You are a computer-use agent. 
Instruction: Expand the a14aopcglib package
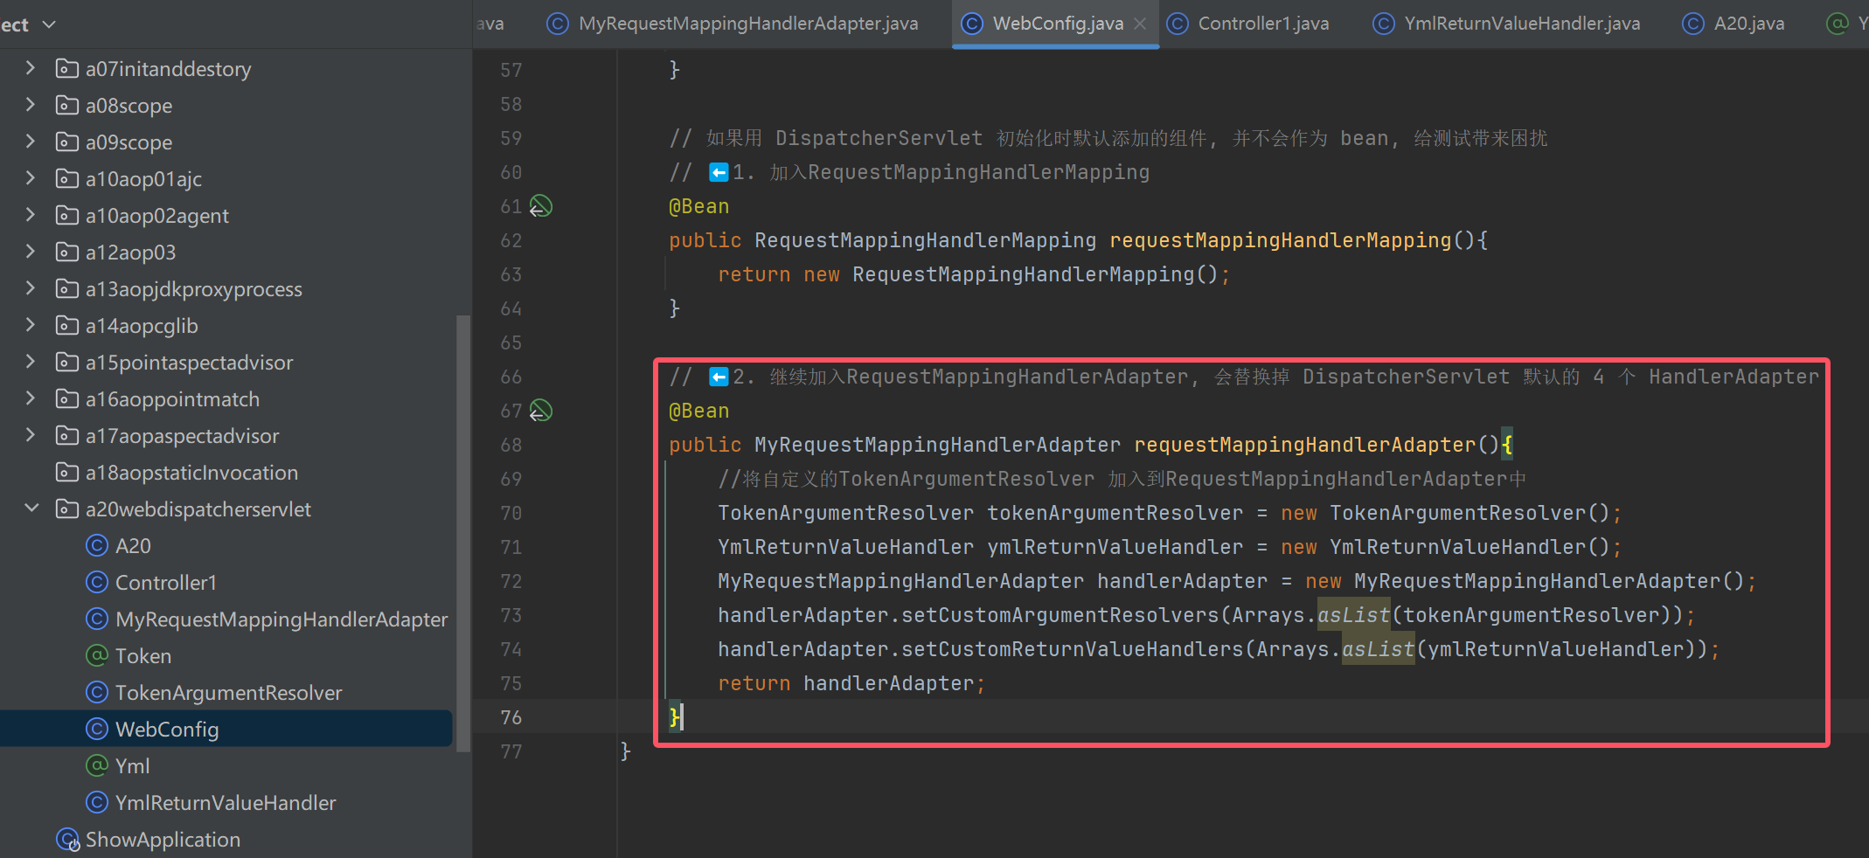31,324
